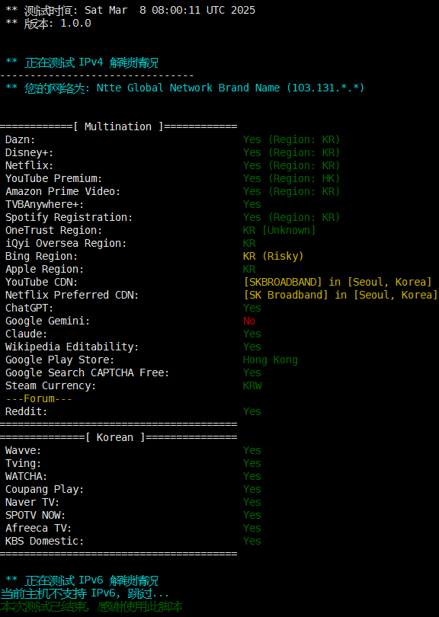
Task: Click the "Hong Kong" Google Play Store value
Action: (271, 360)
